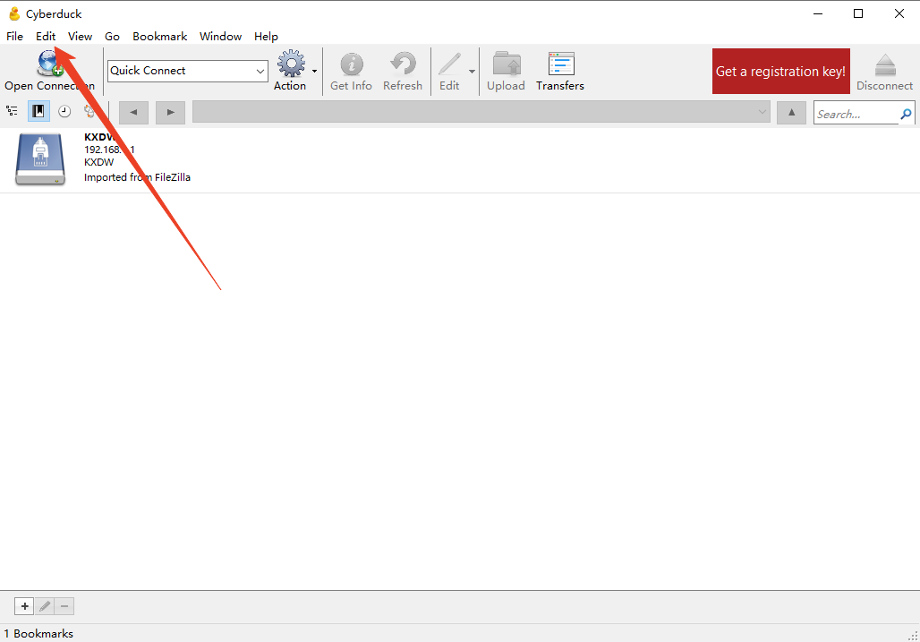The width and height of the screenshot is (920, 642).
Task: Open the Help menu
Action: (x=266, y=37)
